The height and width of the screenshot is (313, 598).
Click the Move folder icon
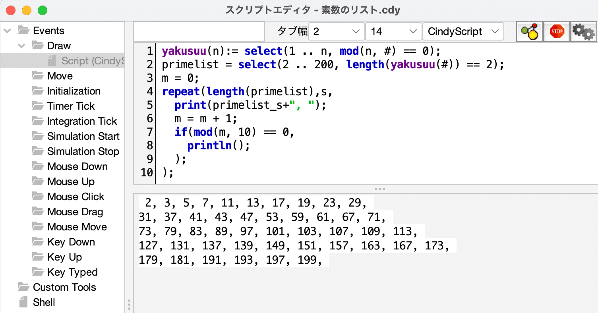[38, 75]
